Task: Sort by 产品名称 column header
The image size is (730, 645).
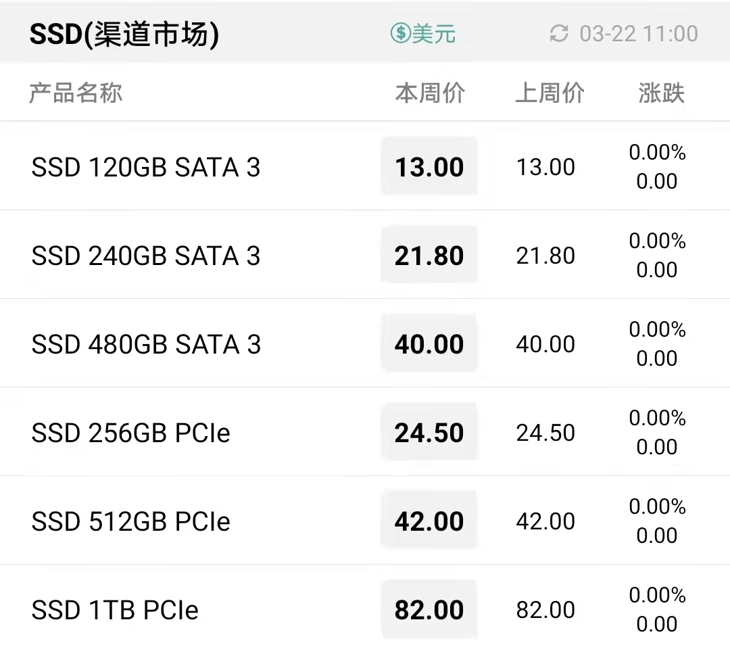Action: tap(76, 92)
